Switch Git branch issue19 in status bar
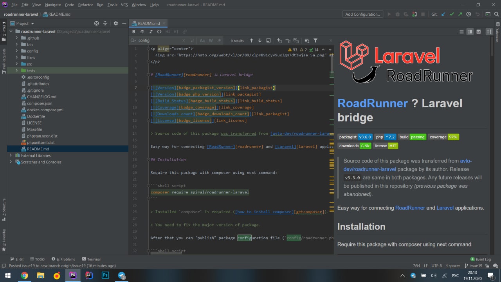 tap(474, 266)
